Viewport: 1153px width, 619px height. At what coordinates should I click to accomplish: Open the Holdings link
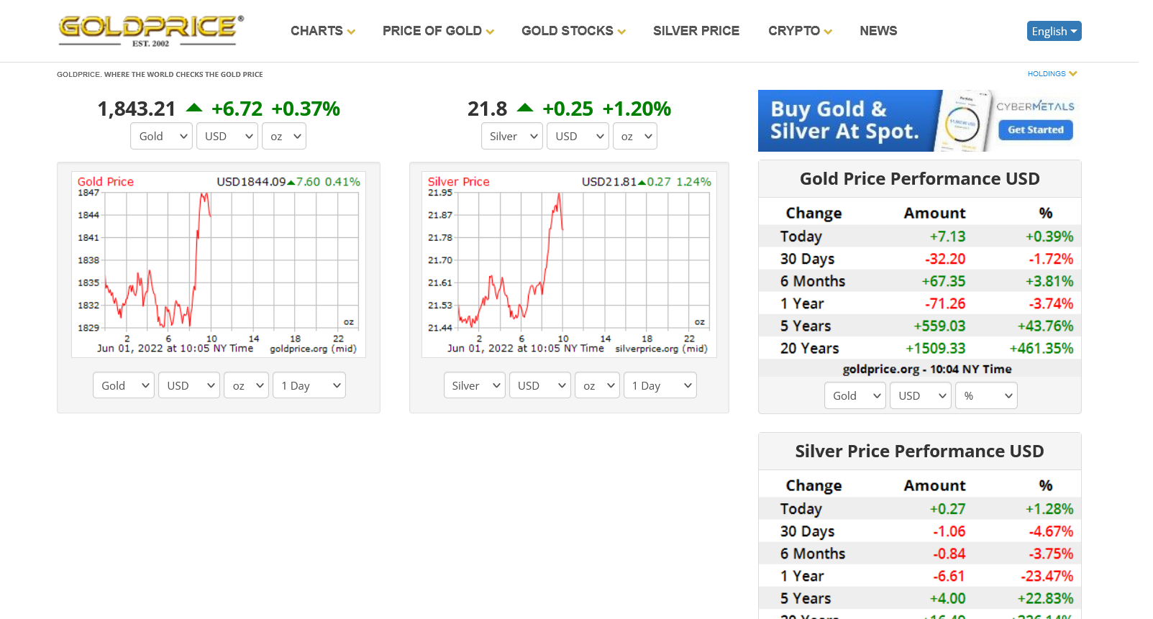click(x=1046, y=74)
